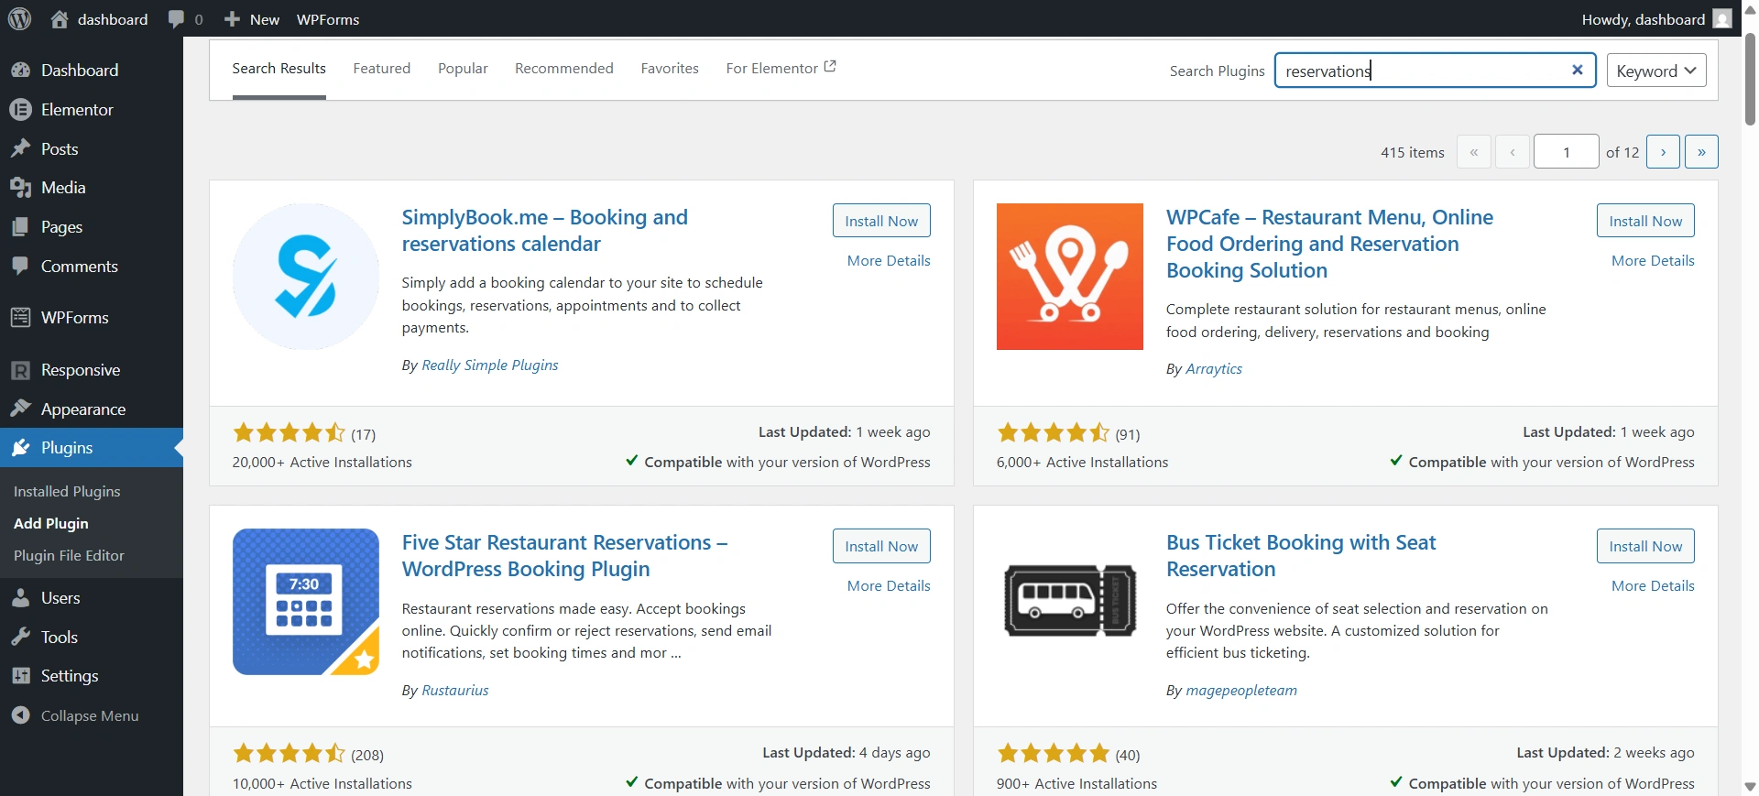Open Appearance brush icon
Viewport: 1759px width, 796px height.
(20, 409)
